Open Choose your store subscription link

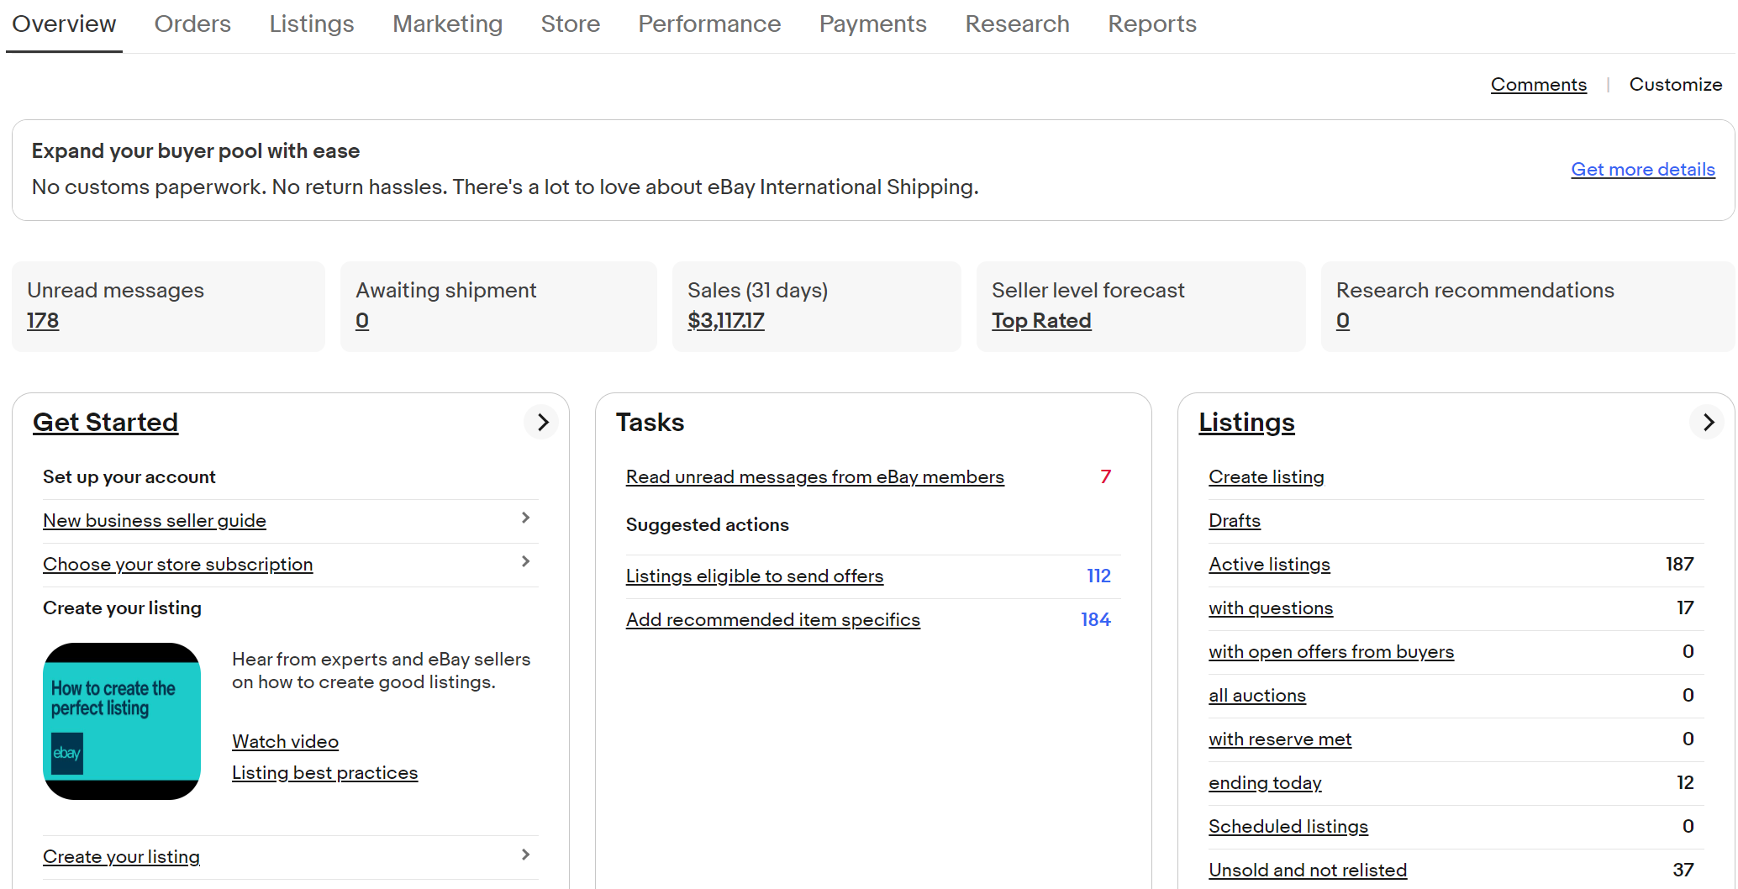[x=177, y=565]
